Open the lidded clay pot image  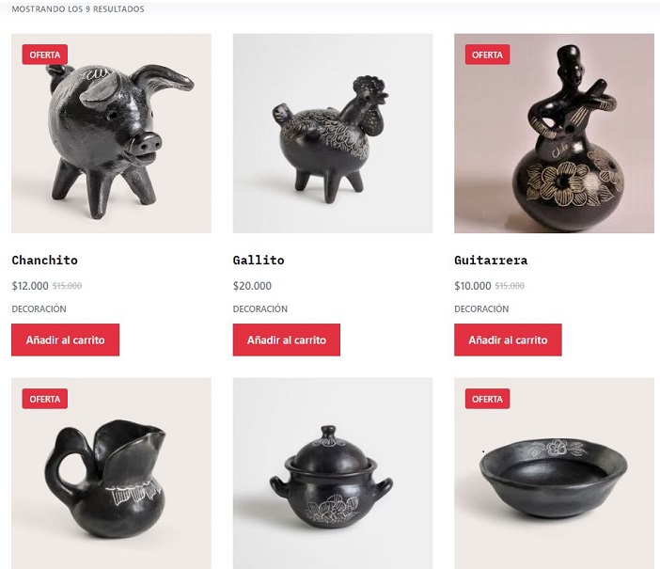point(333,473)
